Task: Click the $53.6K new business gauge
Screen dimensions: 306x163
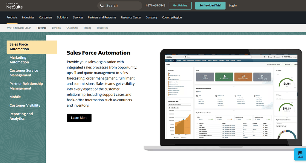Action: (287, 108)
